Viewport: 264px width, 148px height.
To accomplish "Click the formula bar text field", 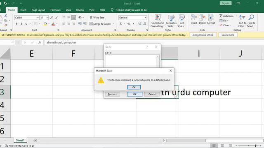I will point(154,42).
